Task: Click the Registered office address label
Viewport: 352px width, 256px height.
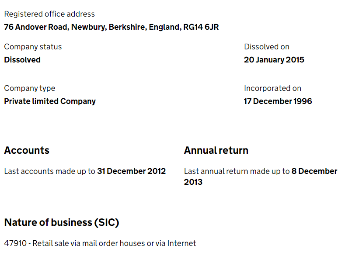Action: pyautogui.click(x=49, y=14)
